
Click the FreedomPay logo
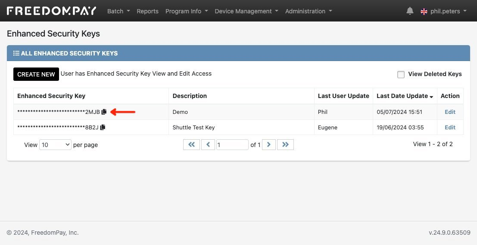(x=51, y=11)
